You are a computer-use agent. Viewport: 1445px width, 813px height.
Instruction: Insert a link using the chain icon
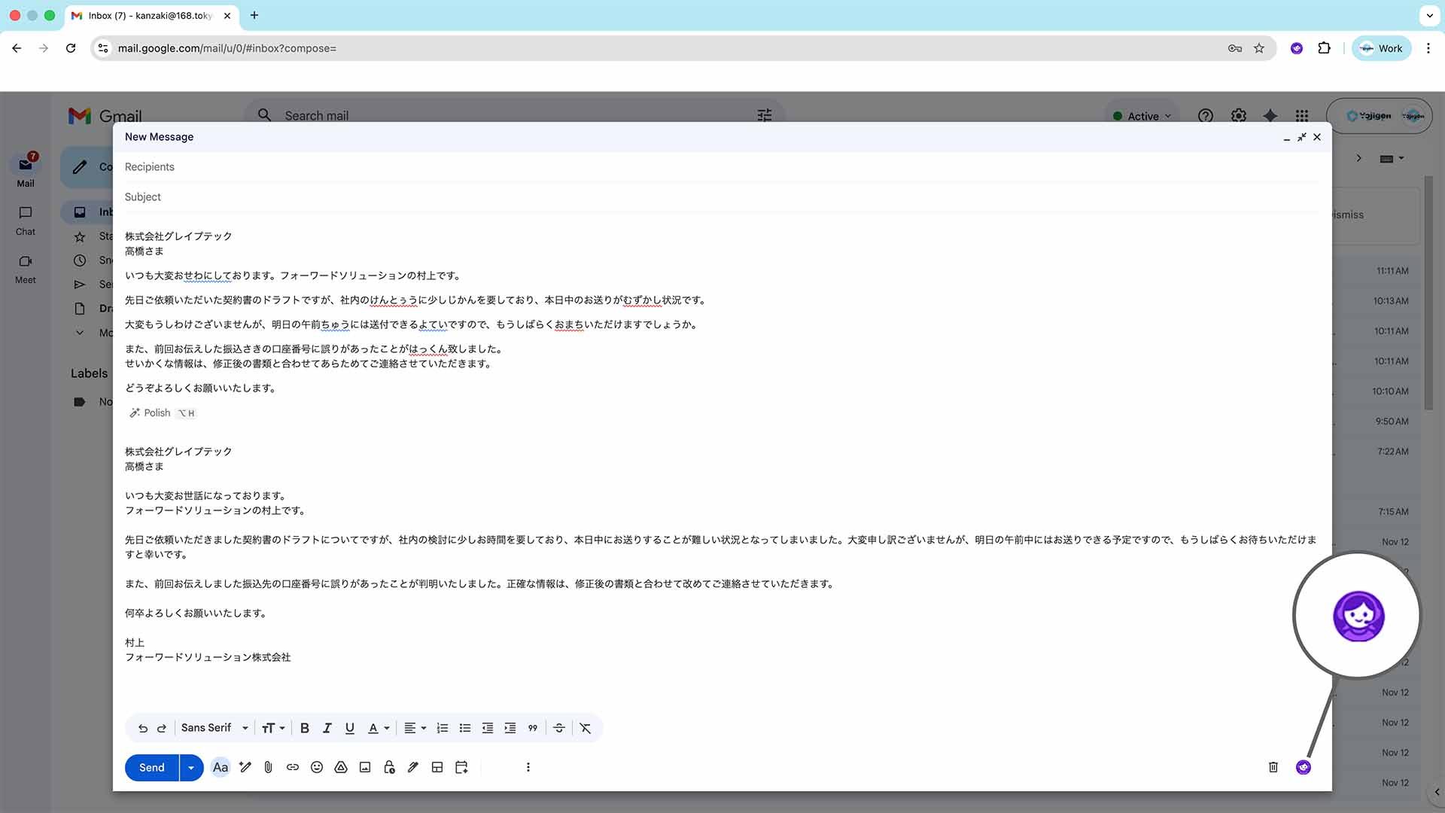click(x=293, y=767)
